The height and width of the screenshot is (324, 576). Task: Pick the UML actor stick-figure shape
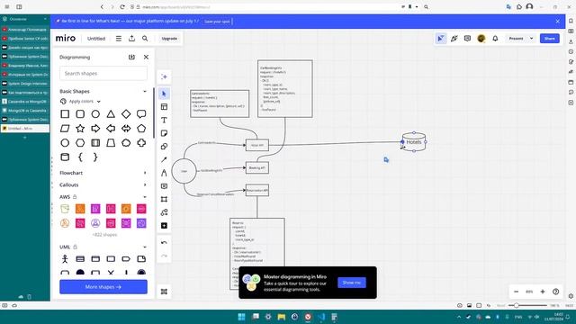pos(65,259)
